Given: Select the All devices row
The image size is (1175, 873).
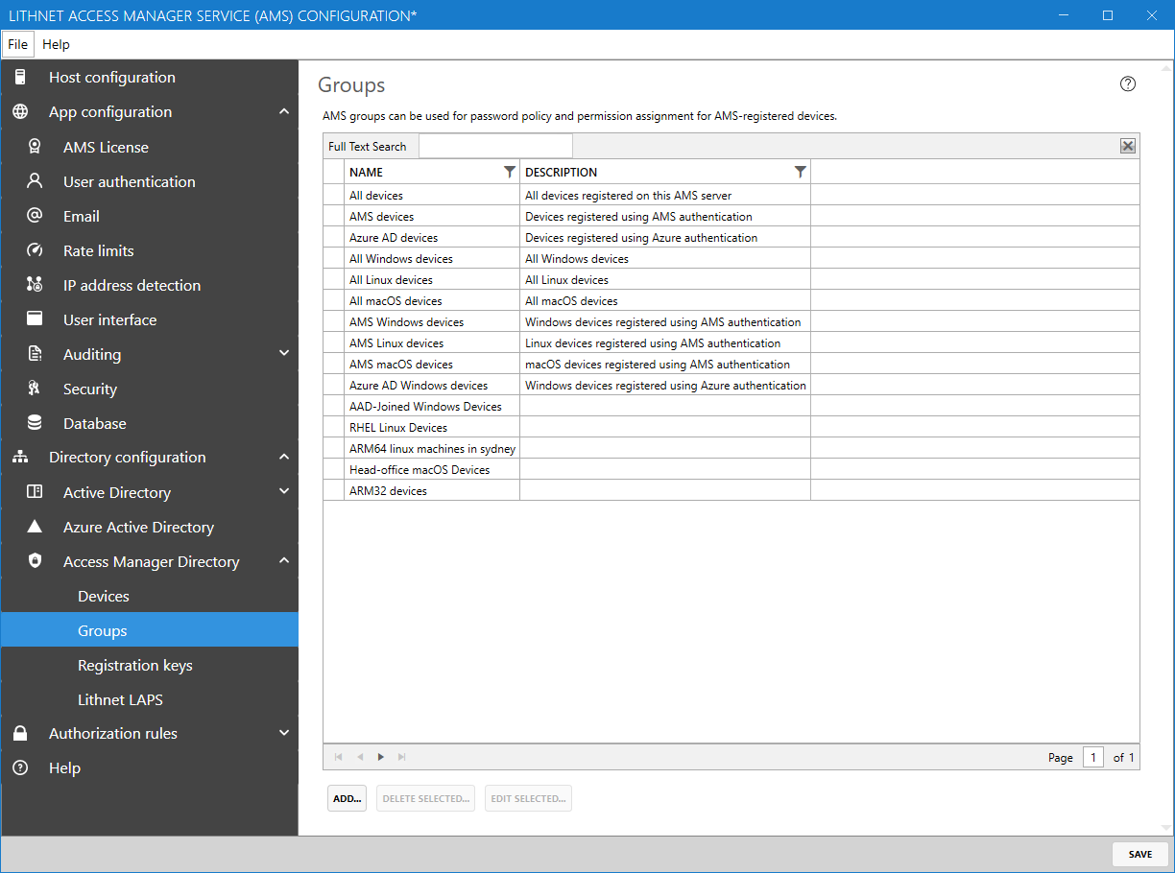Looking at the screenshot, I should coord(731,195).
